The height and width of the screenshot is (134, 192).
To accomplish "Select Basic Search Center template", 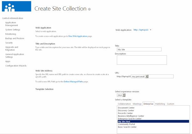I will click(127, 127).
